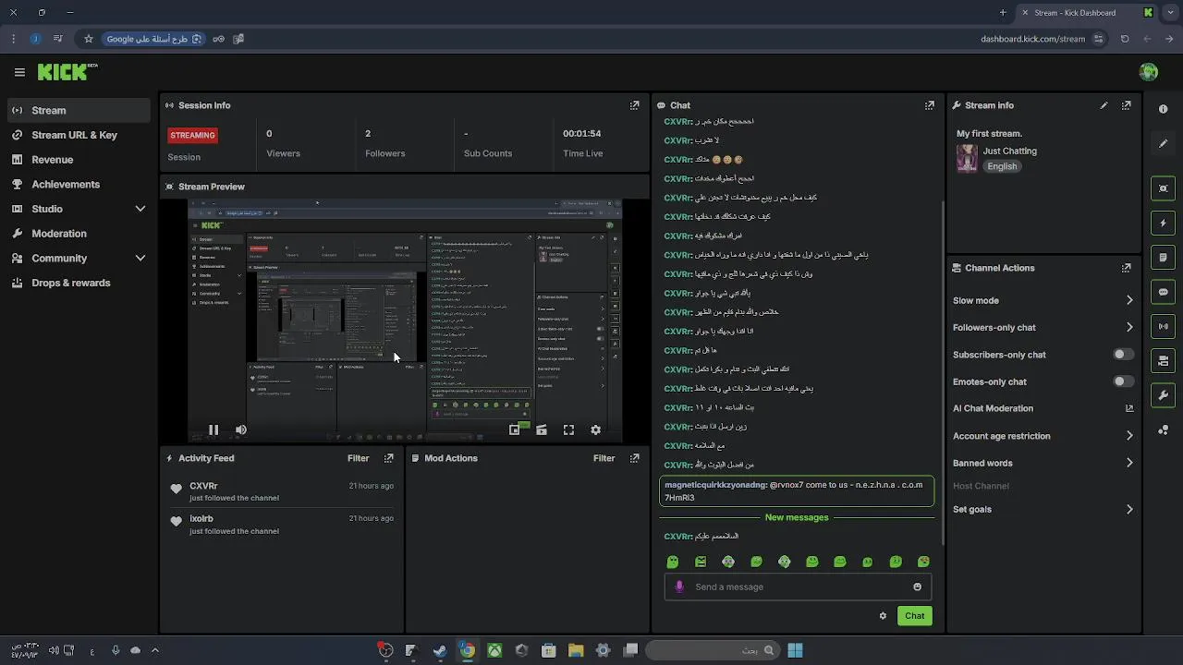
Task: Edit Stream info with pencil icon
Action: (1104, 105)
